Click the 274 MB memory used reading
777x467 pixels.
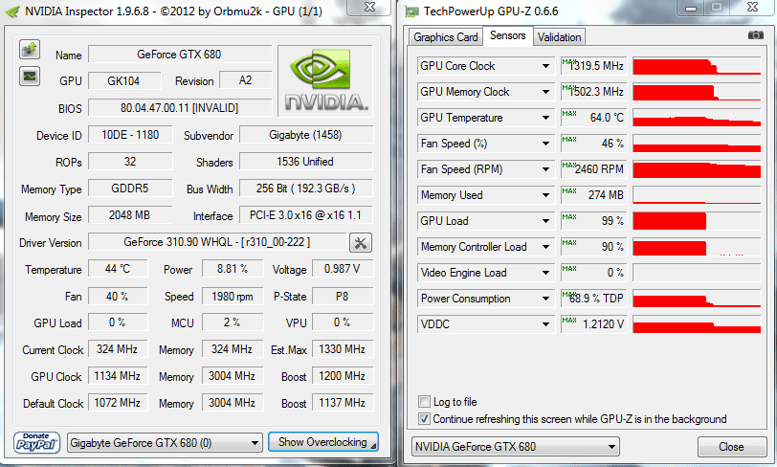tap(593, 195)
